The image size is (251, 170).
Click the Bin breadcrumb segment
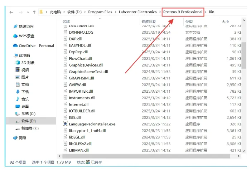pyautogui.click(x=212, y=12)
